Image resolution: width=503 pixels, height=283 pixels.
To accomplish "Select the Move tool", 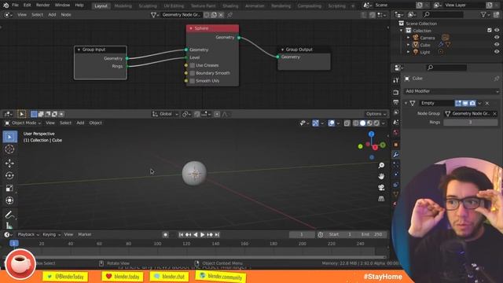I will [9, 164].
